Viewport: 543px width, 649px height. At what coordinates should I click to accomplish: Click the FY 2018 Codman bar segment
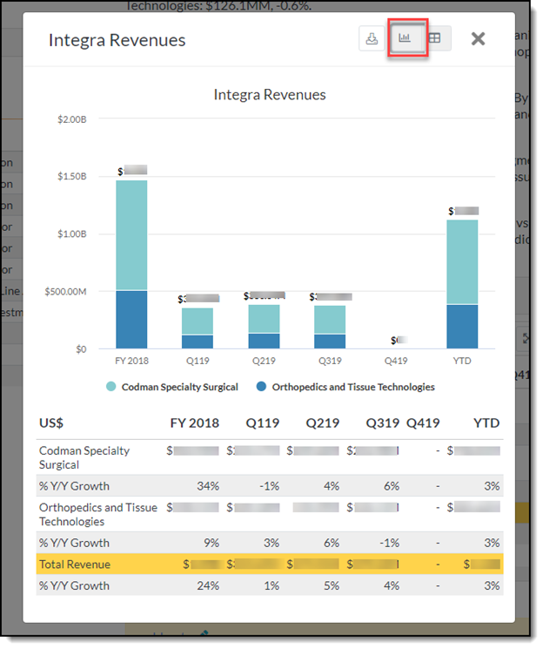(x=131, y=235)
